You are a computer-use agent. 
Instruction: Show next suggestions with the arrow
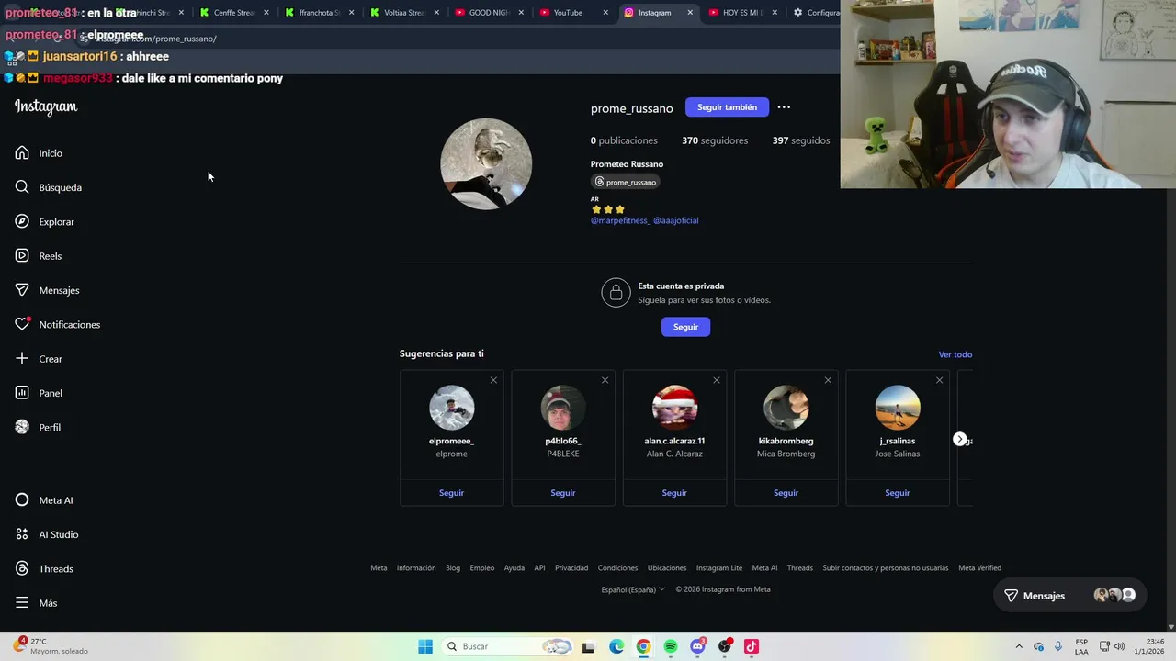[959, 440]
